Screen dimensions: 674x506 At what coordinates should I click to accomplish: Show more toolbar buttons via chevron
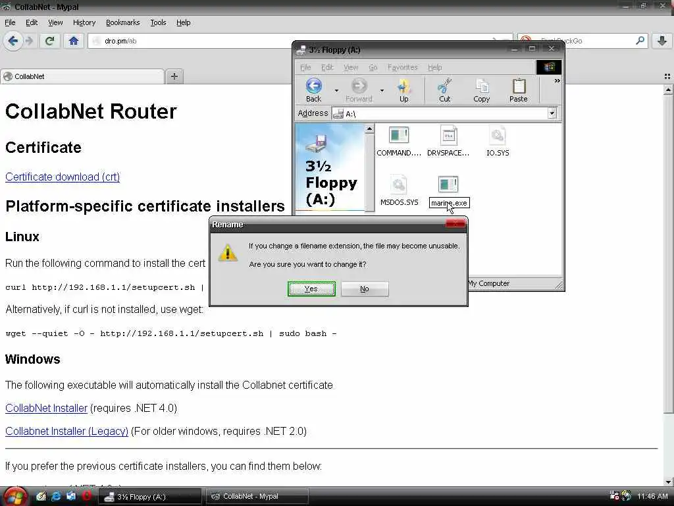(557, 80)
